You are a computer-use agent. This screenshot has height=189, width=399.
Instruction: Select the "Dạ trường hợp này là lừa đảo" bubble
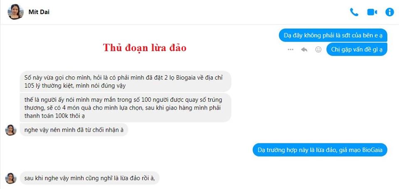[x=320, y=150]
